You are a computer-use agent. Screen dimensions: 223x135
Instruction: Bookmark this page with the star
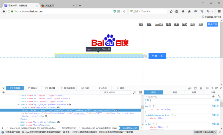171,11
